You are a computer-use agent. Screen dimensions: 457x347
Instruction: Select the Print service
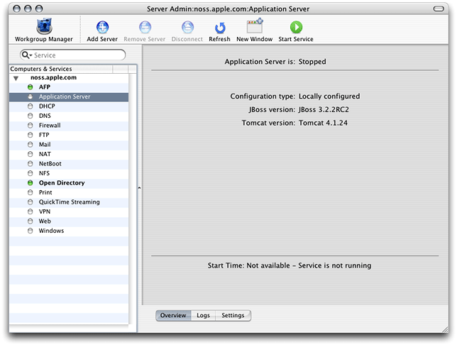(45, 192)
